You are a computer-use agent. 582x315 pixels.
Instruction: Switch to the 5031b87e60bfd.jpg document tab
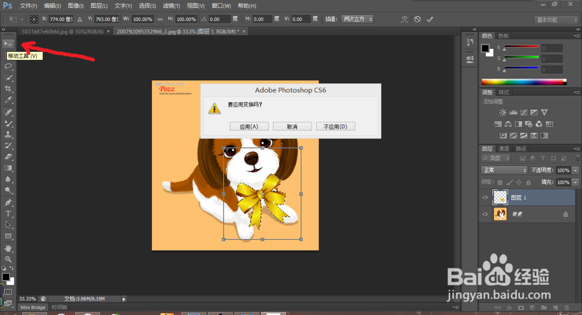(62, 31)
